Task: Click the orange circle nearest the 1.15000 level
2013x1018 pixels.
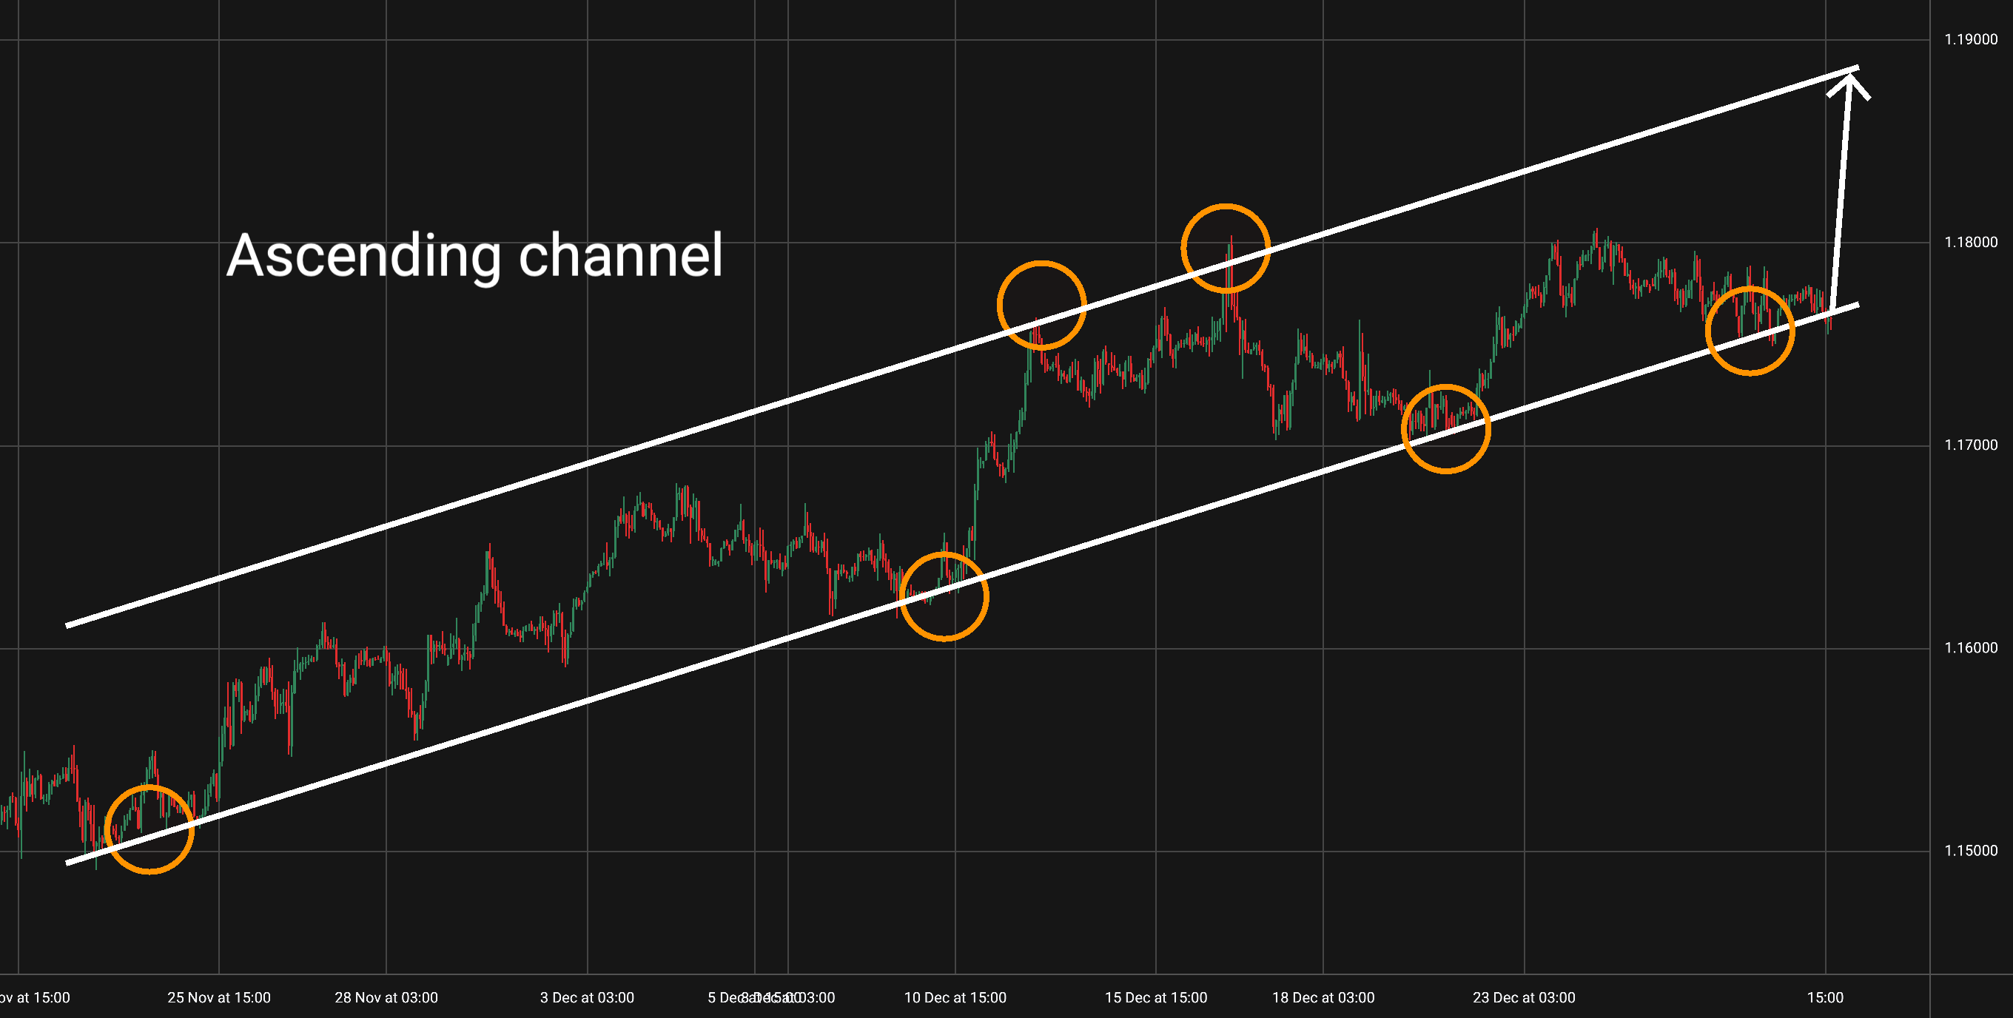Action: 149,829
